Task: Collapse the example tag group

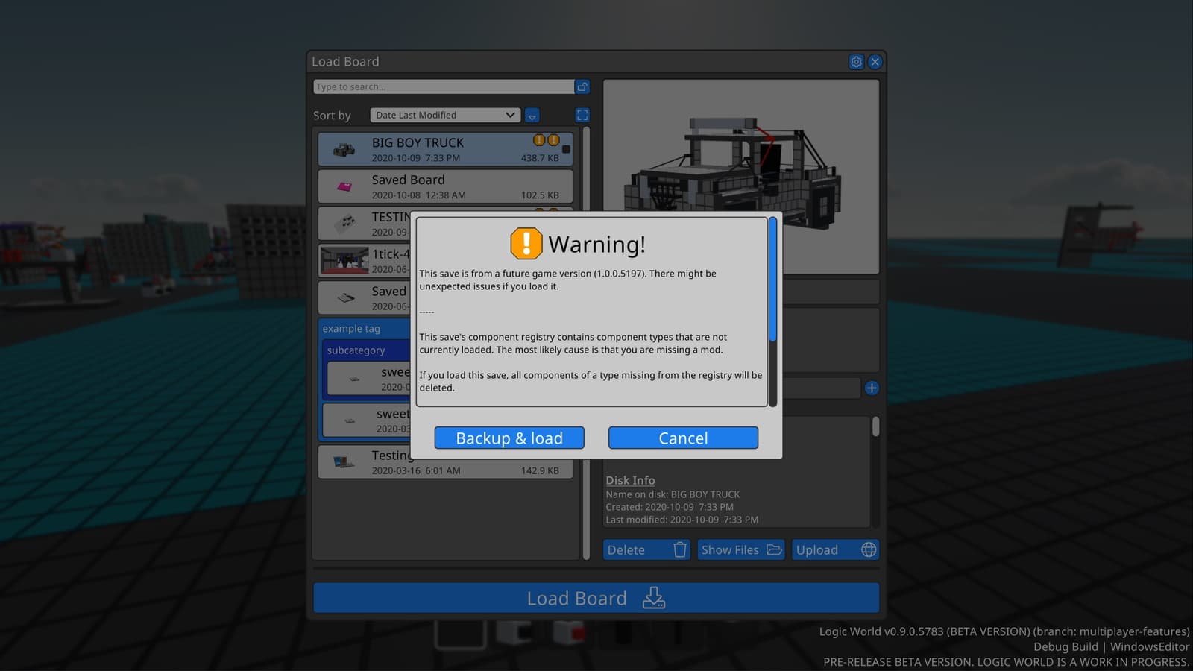Action: tap(351, 329)
